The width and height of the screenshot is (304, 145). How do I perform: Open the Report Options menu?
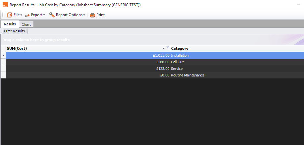pos(67,15)
